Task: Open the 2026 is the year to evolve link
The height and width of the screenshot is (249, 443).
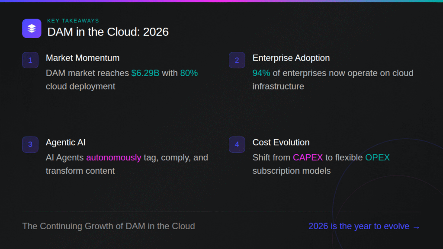Action: point(359,226)
